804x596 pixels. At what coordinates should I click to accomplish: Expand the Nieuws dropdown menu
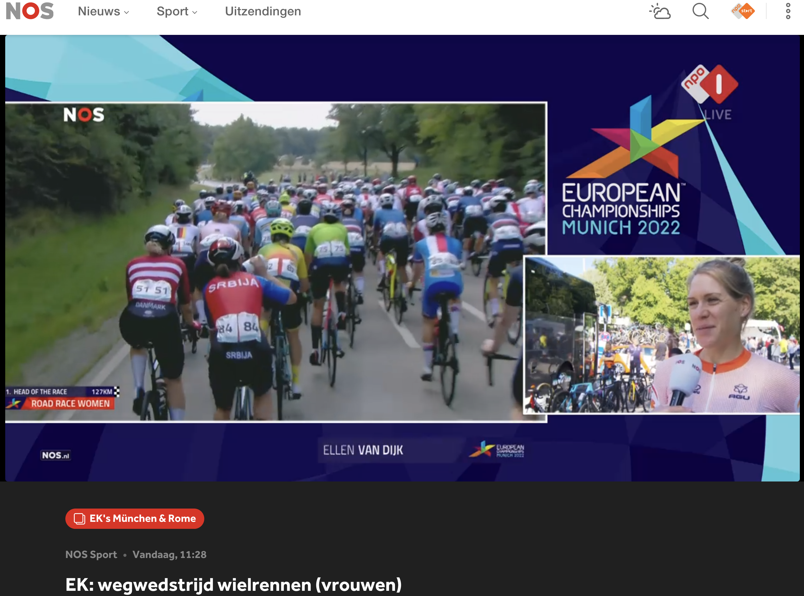104,11
